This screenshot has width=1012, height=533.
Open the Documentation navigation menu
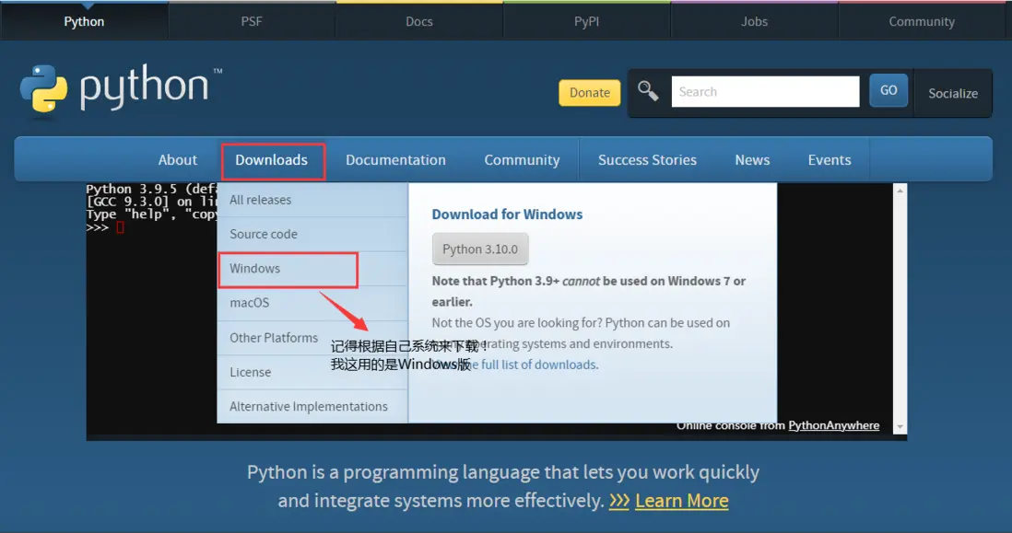pos(395,160)
